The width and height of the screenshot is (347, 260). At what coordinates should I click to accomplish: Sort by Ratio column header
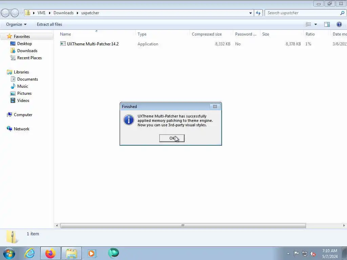click(x=310, y=34)
